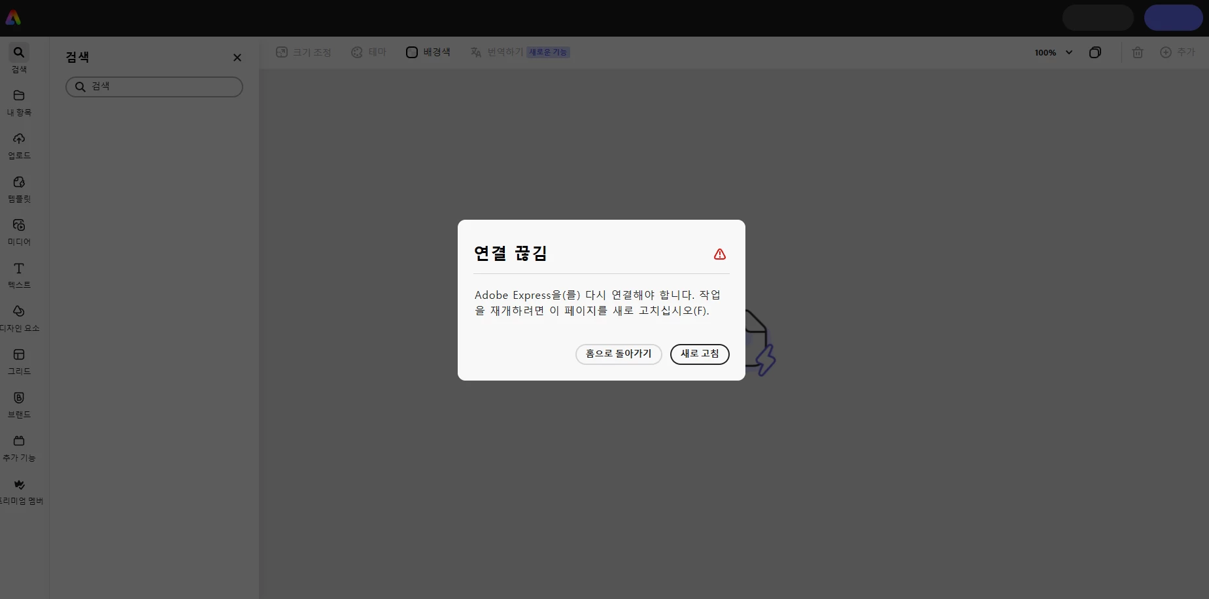Focus the 검색 search input field
The width and height of the screenshot is (1209, 599).
[154, 86]
